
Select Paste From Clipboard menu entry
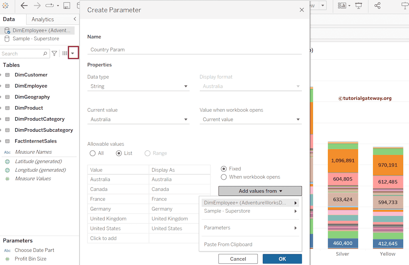click(x=228, y=244)
